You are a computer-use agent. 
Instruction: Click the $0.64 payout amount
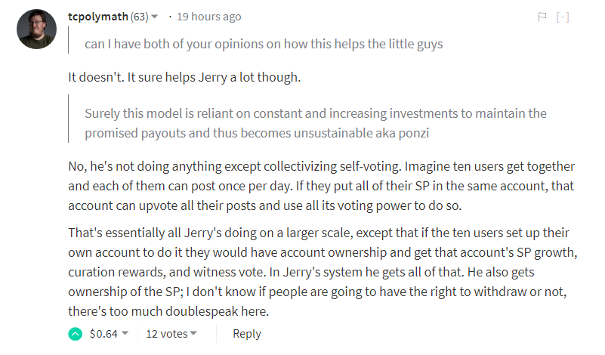103,333
